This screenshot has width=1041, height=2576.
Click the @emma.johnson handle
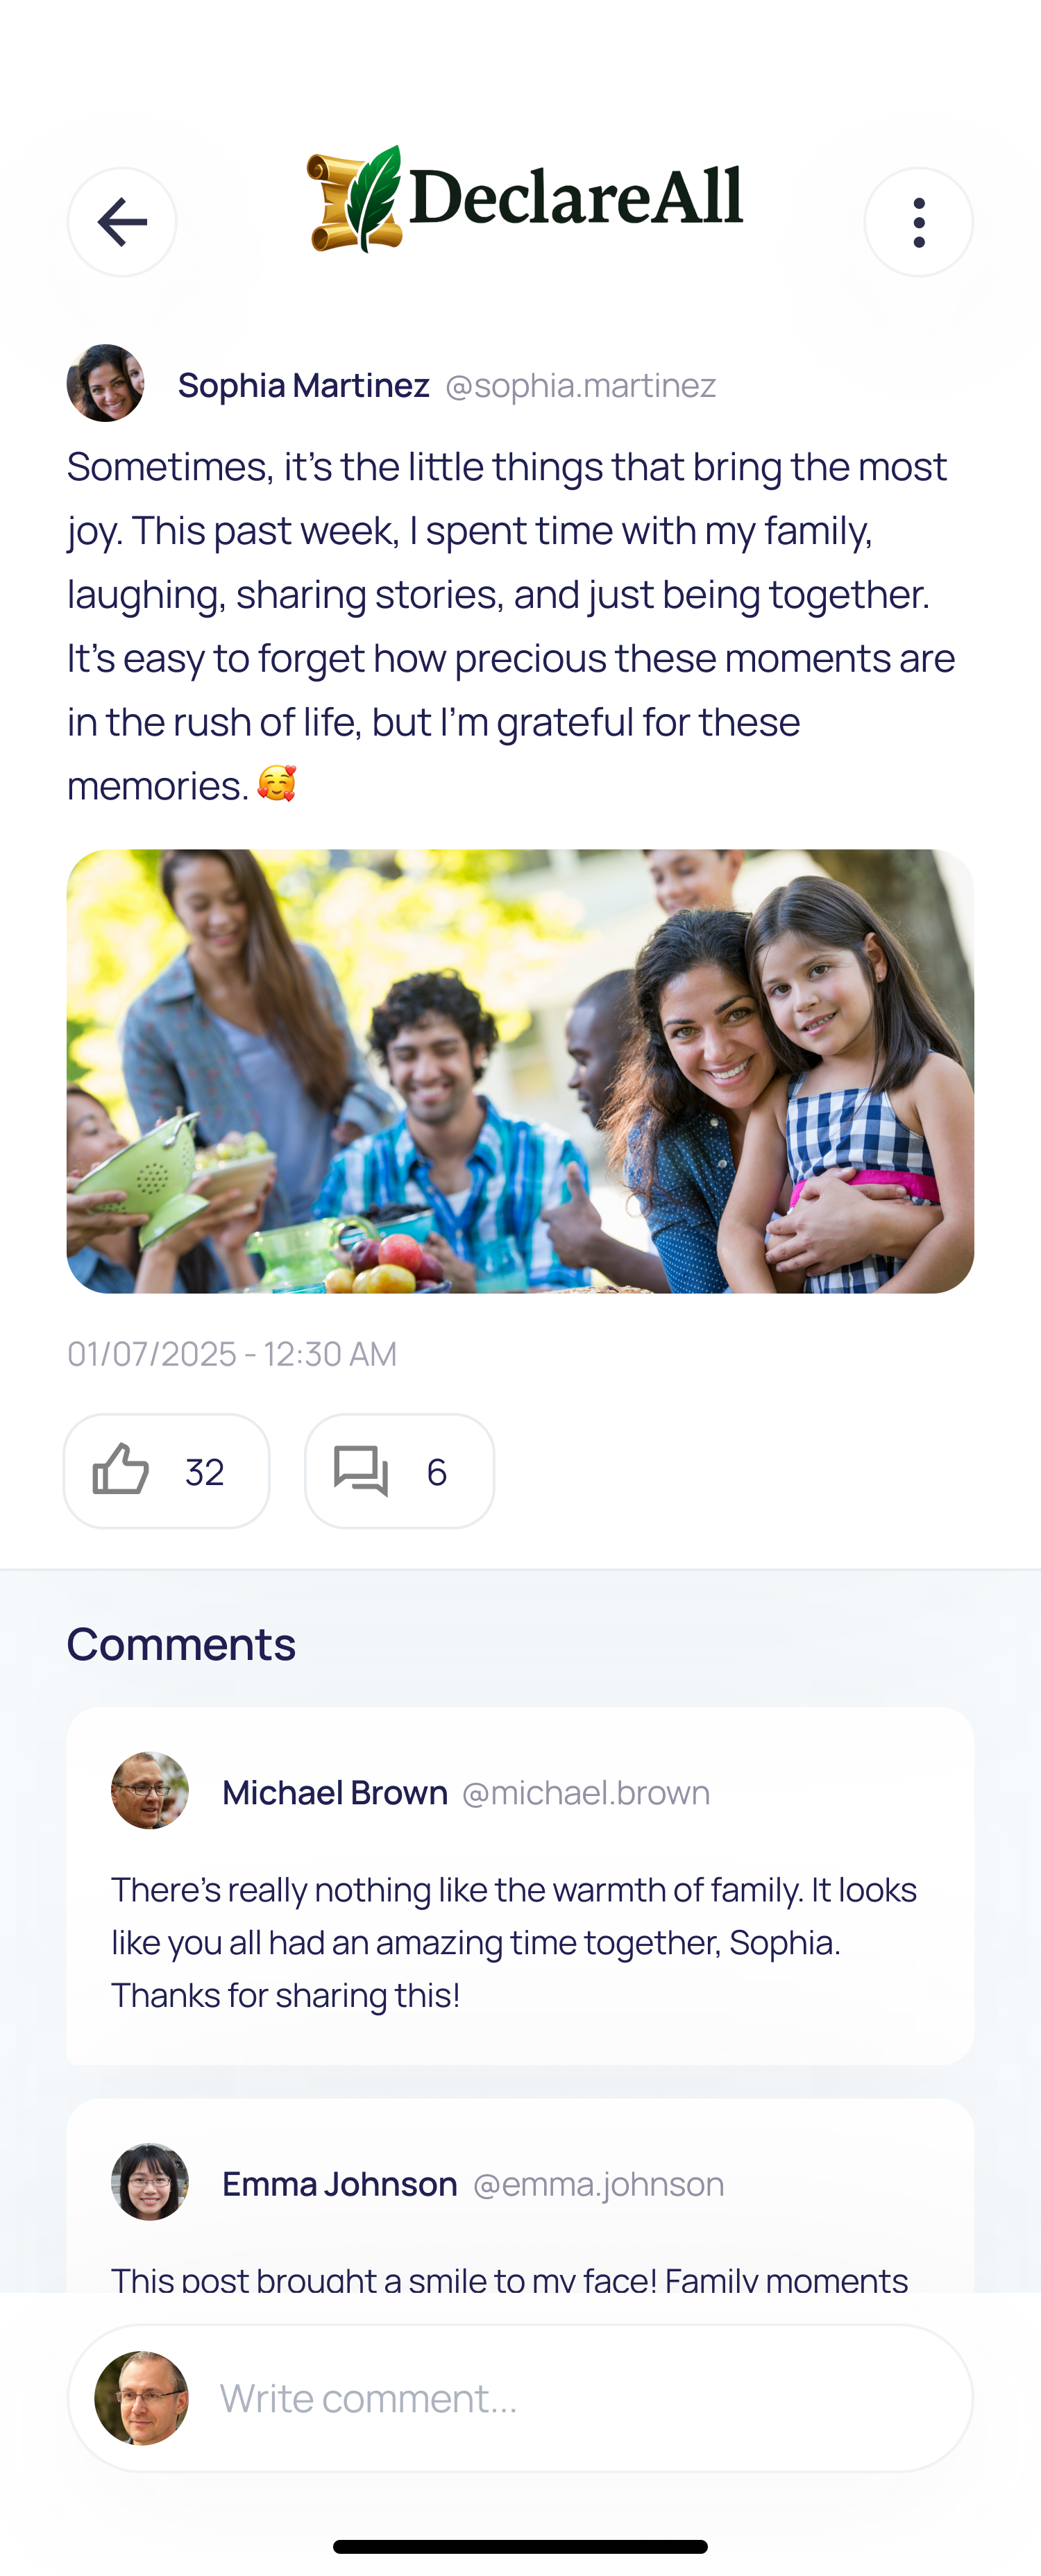tap(598, 2184)
